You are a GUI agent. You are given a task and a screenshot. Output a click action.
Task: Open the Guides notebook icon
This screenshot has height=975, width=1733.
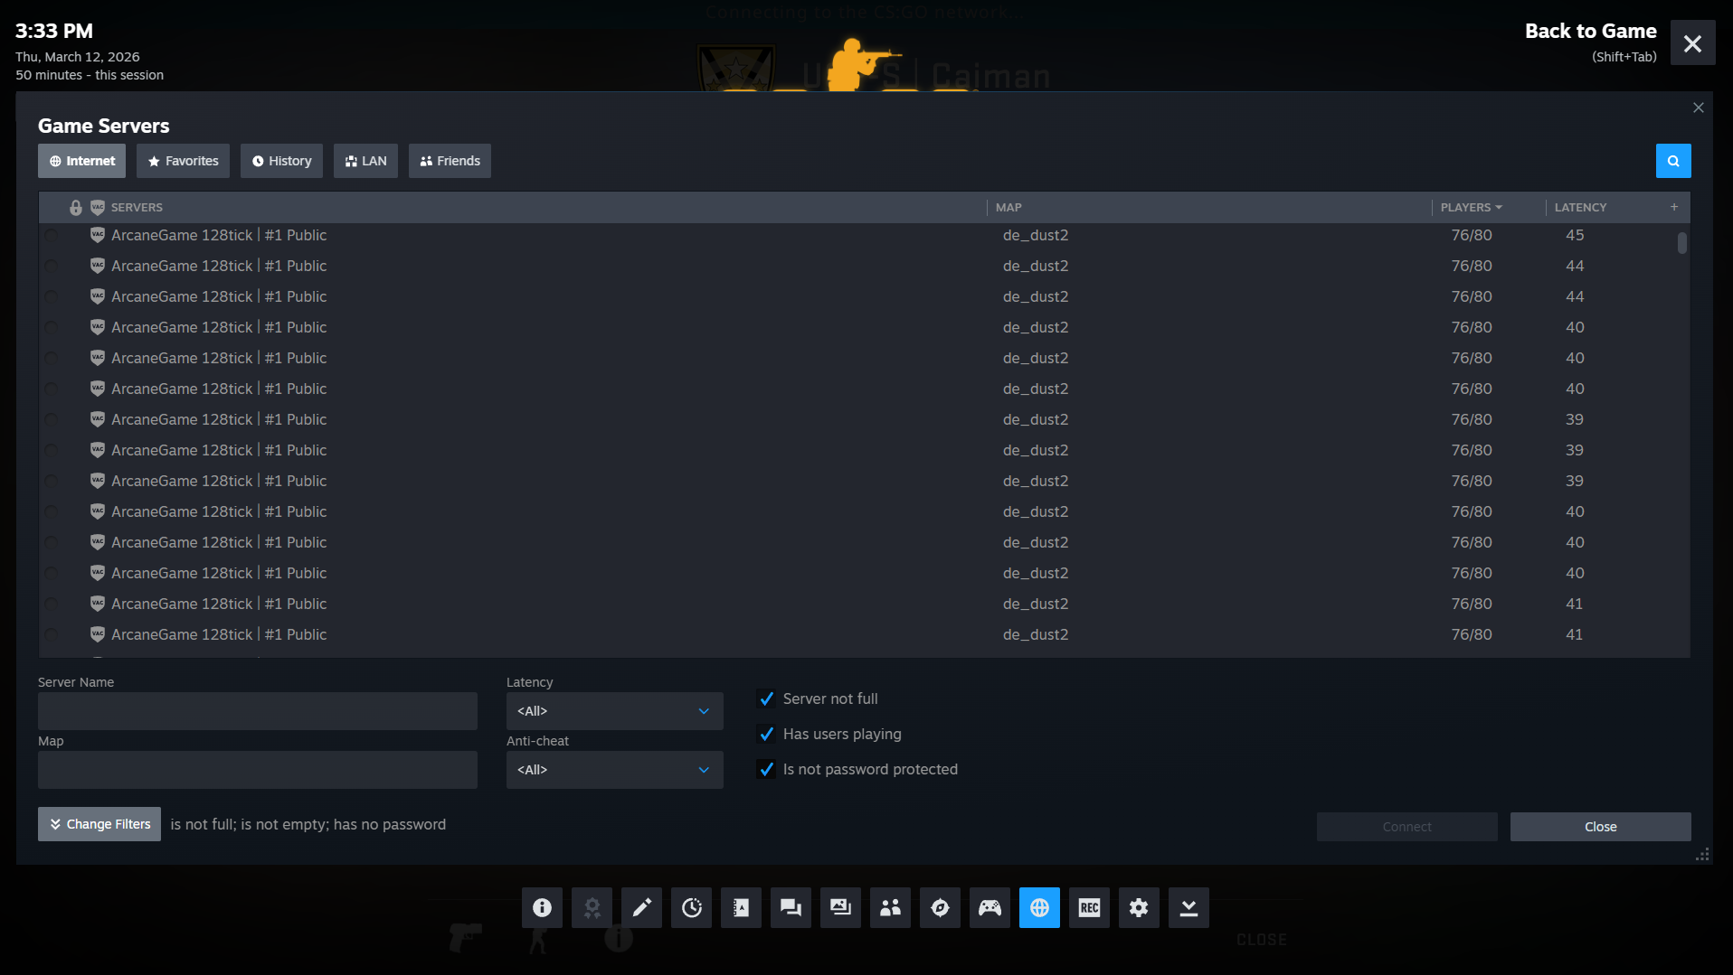point(741,907)
